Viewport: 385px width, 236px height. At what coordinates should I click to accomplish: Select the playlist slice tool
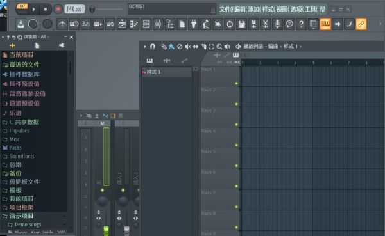203,47
